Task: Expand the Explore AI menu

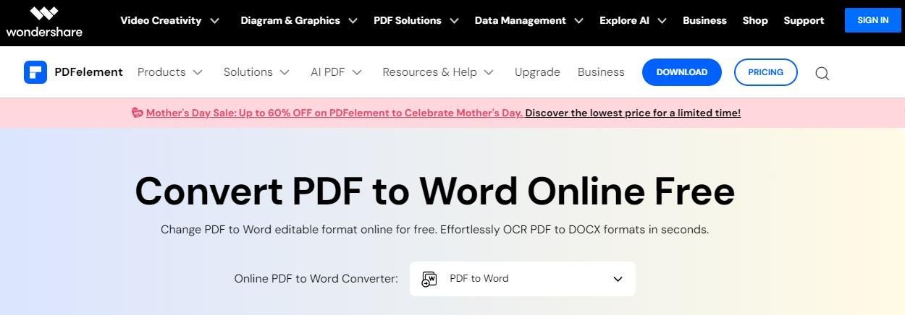Action: (x=633, y=20)
